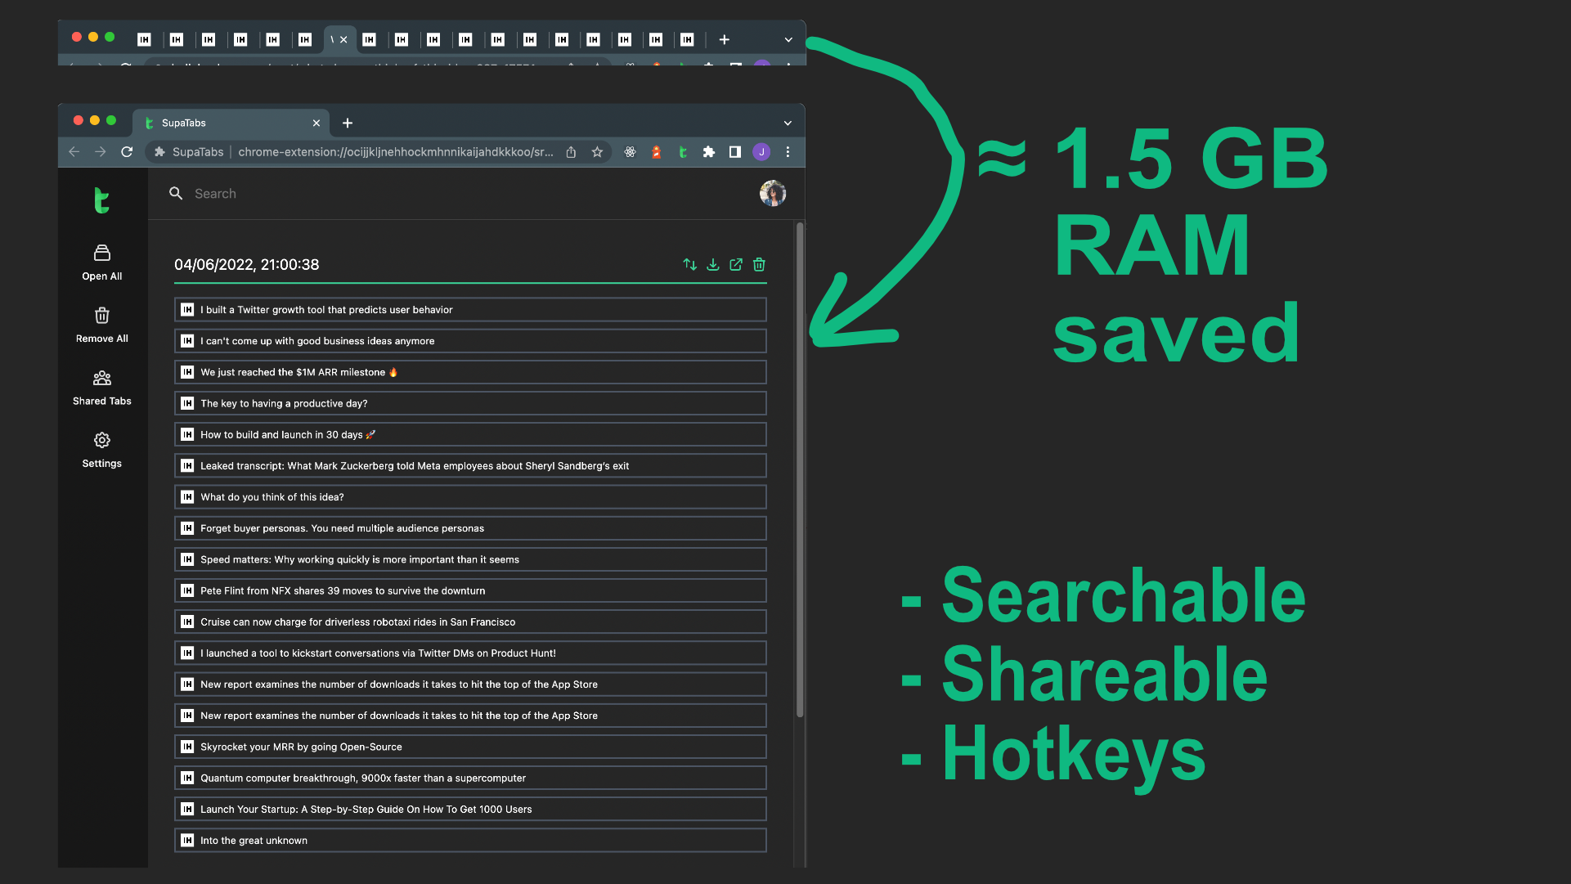The width and height of the screenshot is (1571, 884).
Task: Open the purple J Chrome profile
Action: tap(761, 151)
